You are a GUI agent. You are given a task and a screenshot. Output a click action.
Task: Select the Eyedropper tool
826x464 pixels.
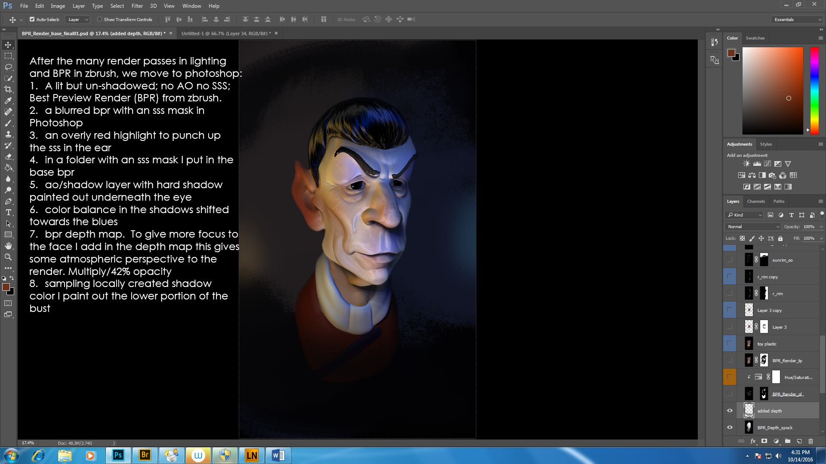coord(8,101)
